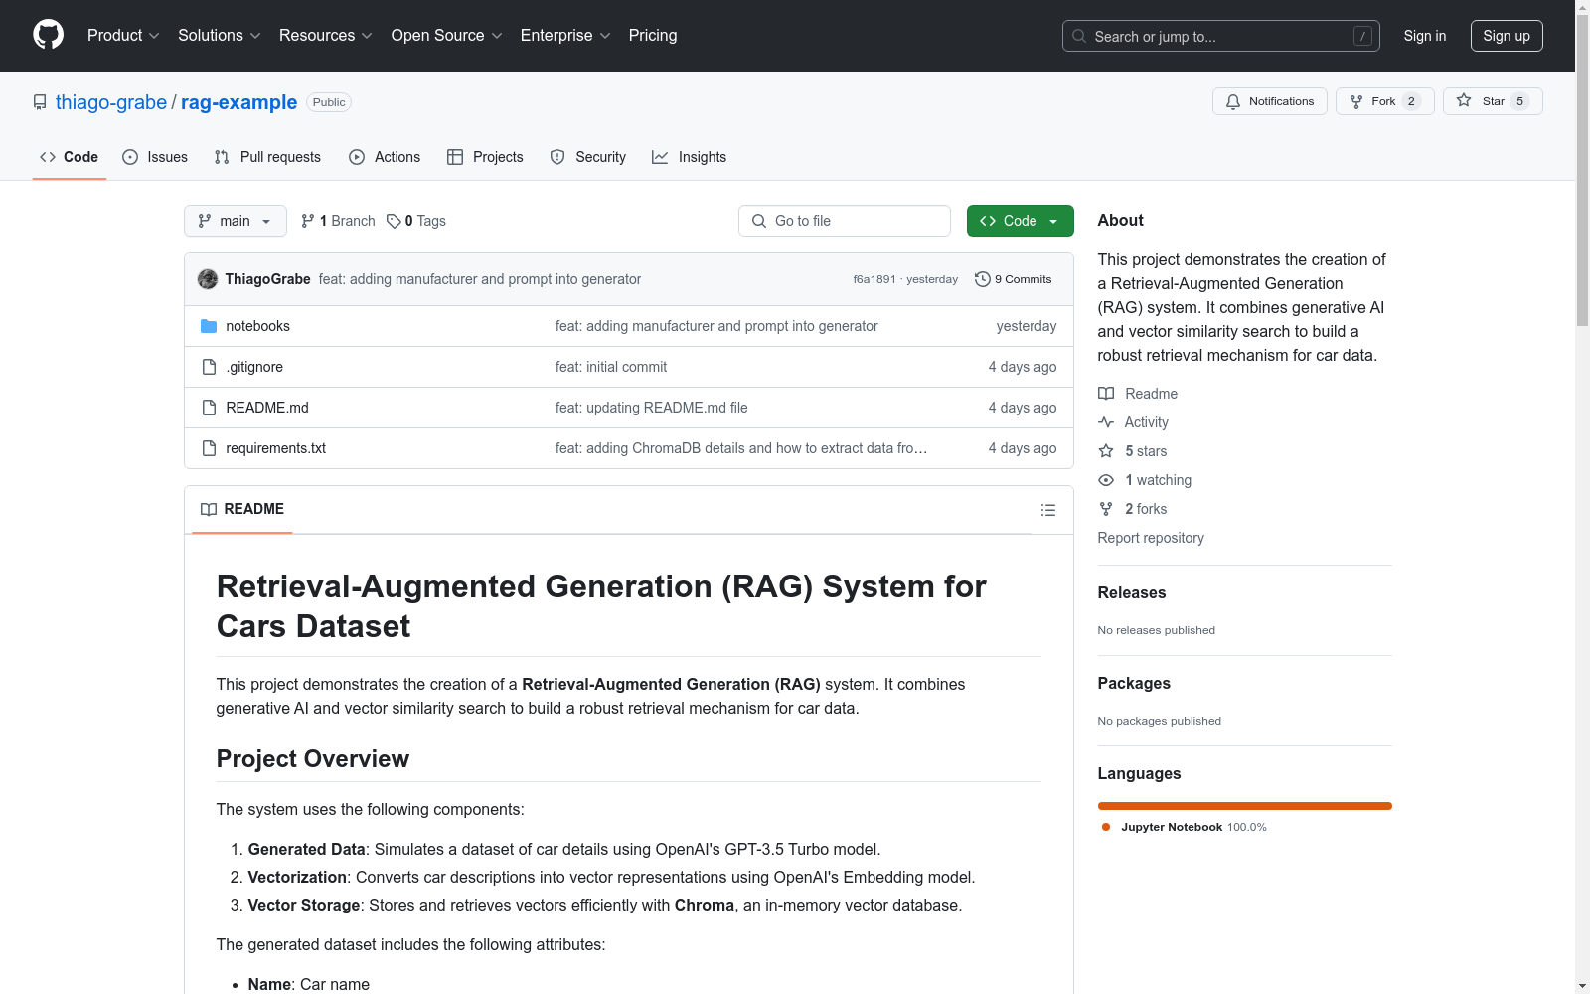Click the Jupyter Notebook language bar
Viewport: 1590px width, 994px height.
tap(1244, 806)
